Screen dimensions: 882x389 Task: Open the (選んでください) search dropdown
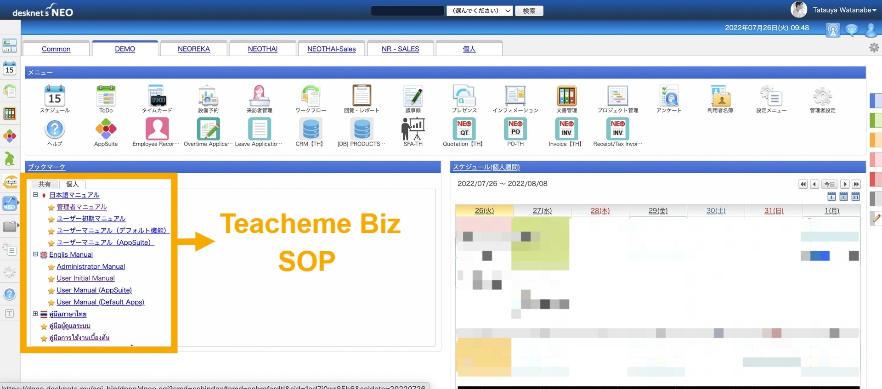479,11
